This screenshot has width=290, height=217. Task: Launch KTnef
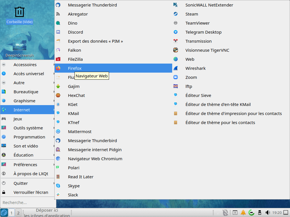tap(113, 123)
